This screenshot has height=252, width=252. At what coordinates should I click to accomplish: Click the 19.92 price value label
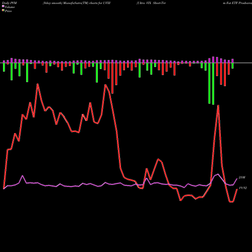click(243, 188)
